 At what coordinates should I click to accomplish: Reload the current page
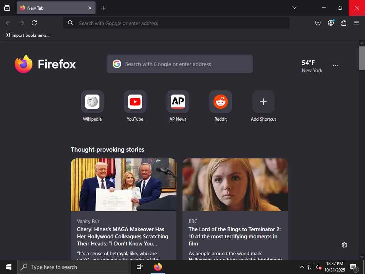[34, 23]
